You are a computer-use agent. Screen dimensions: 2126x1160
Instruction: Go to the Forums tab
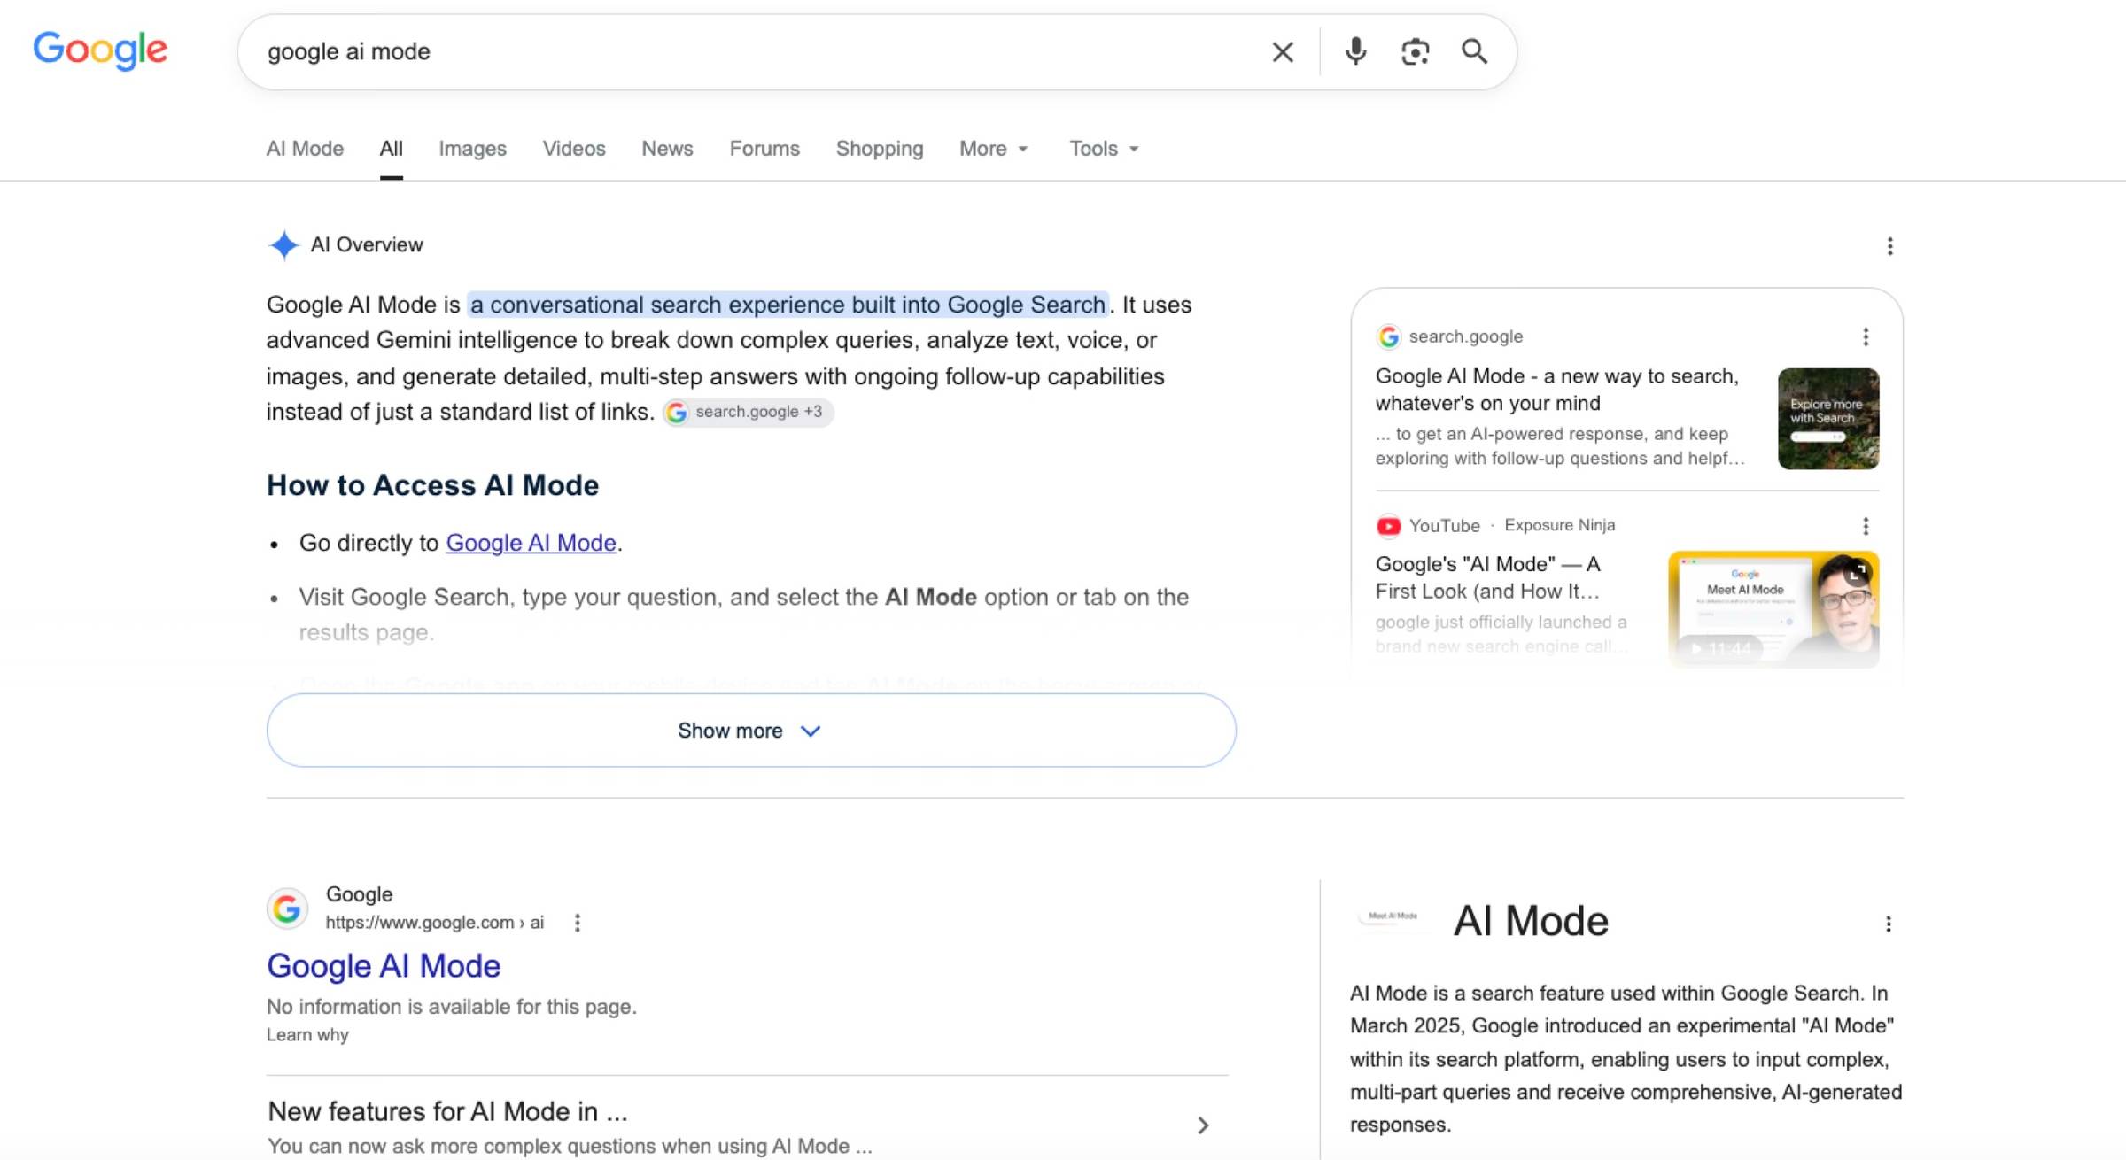764,149
